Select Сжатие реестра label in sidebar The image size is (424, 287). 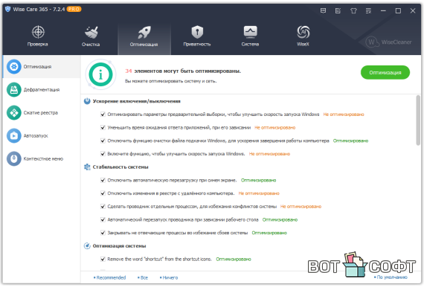(41, 113)
